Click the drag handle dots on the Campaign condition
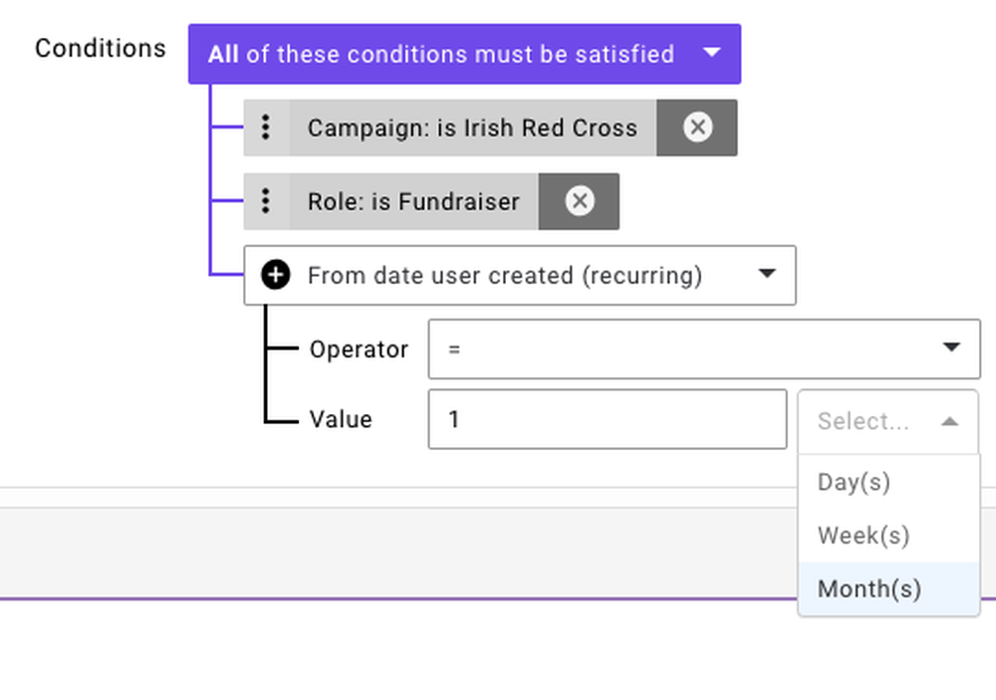This screenshot has width=996, height=700. coord(266,127)
